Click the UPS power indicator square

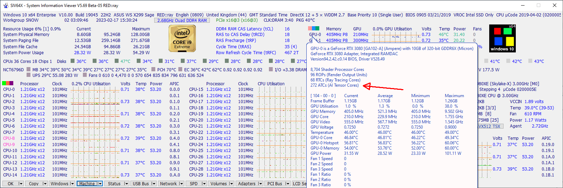(x=28, y=75)
